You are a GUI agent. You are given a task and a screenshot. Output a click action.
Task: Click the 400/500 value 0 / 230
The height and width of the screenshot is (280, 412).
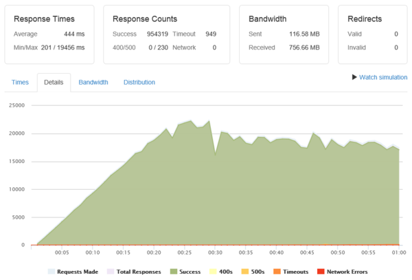tap(158, 47)
